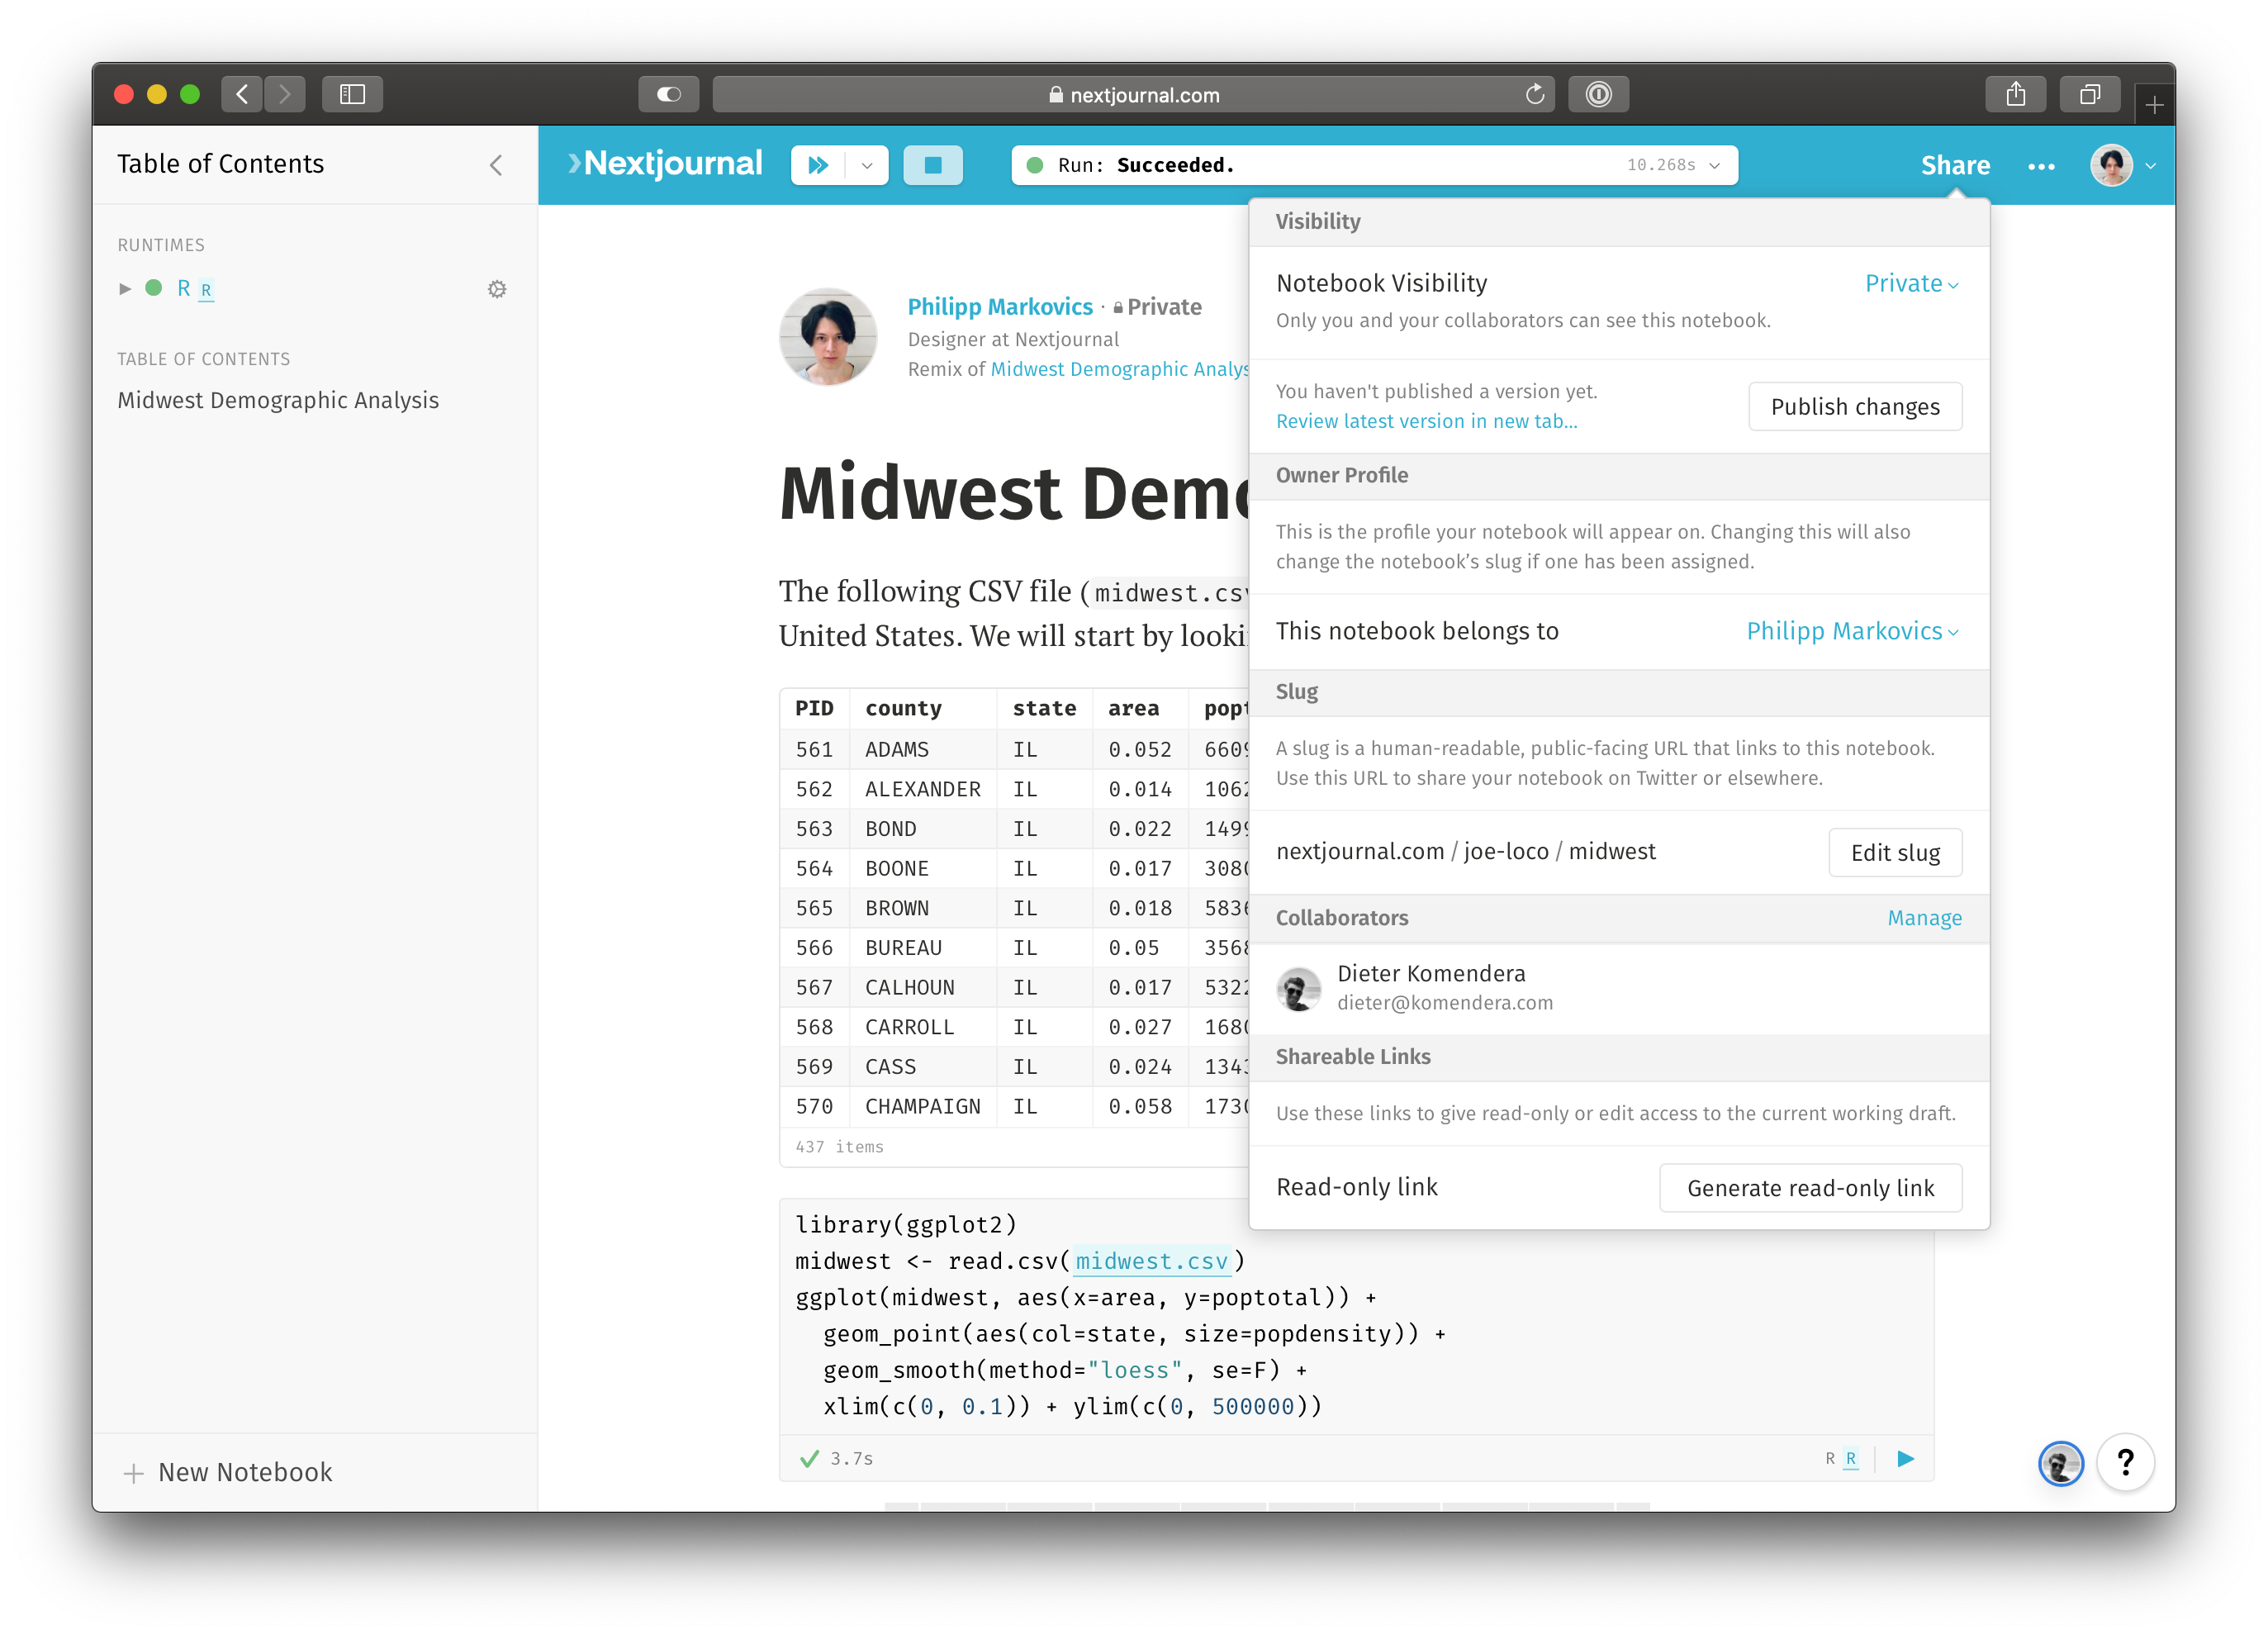Open Review latest version in new tab
2268x1634 pixels.
1426,421
